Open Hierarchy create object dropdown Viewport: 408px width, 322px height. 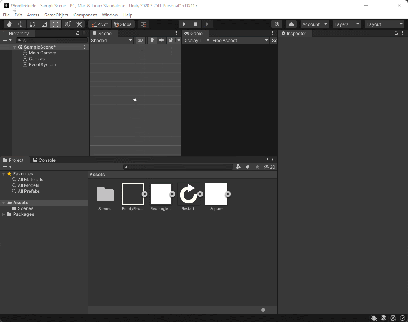7,40
